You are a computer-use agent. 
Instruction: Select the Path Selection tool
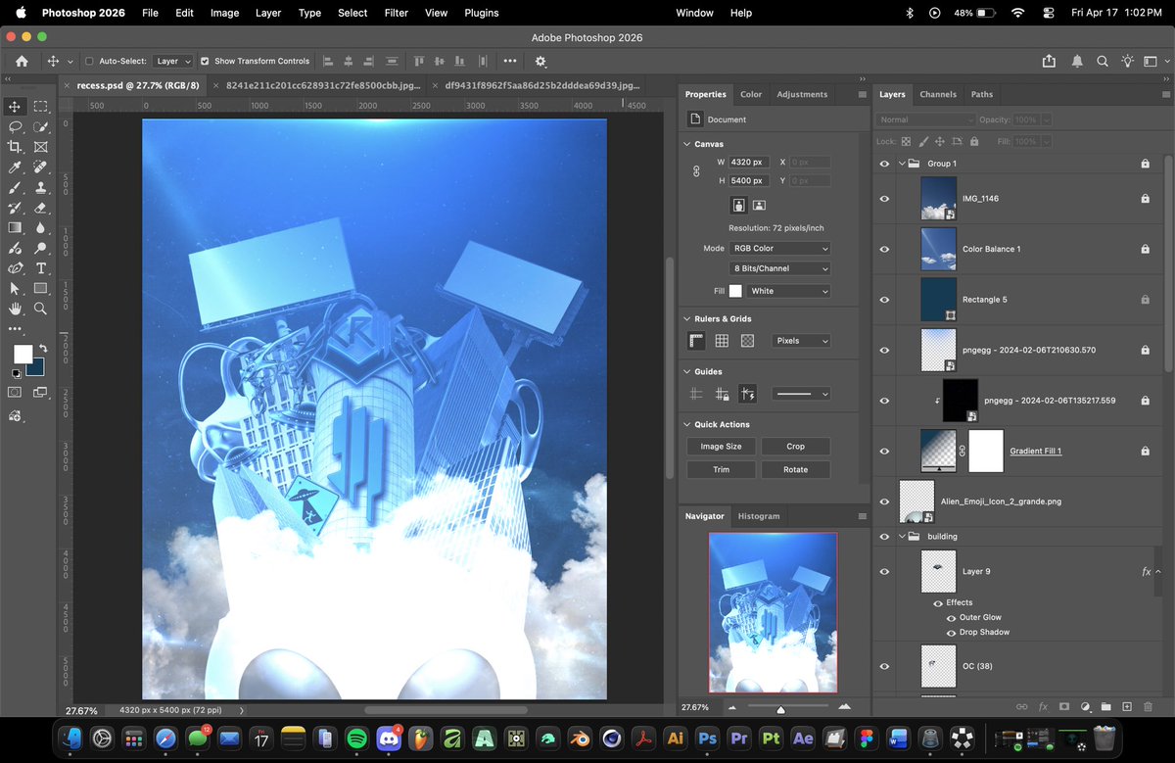click(15, 288)
